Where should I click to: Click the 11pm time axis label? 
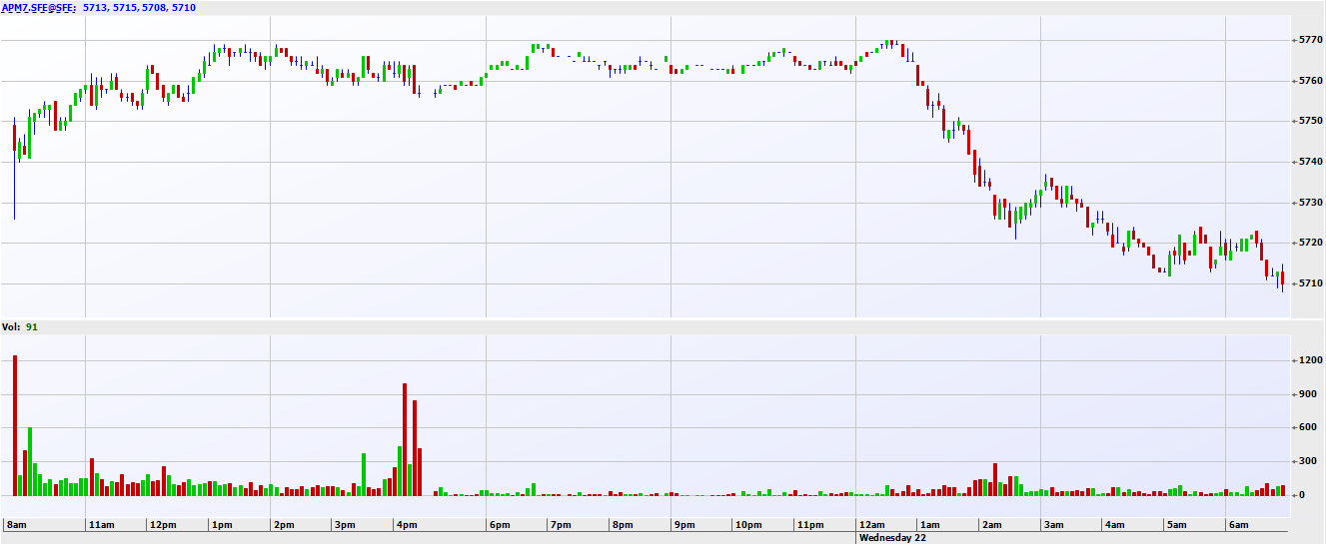point(809,525)
